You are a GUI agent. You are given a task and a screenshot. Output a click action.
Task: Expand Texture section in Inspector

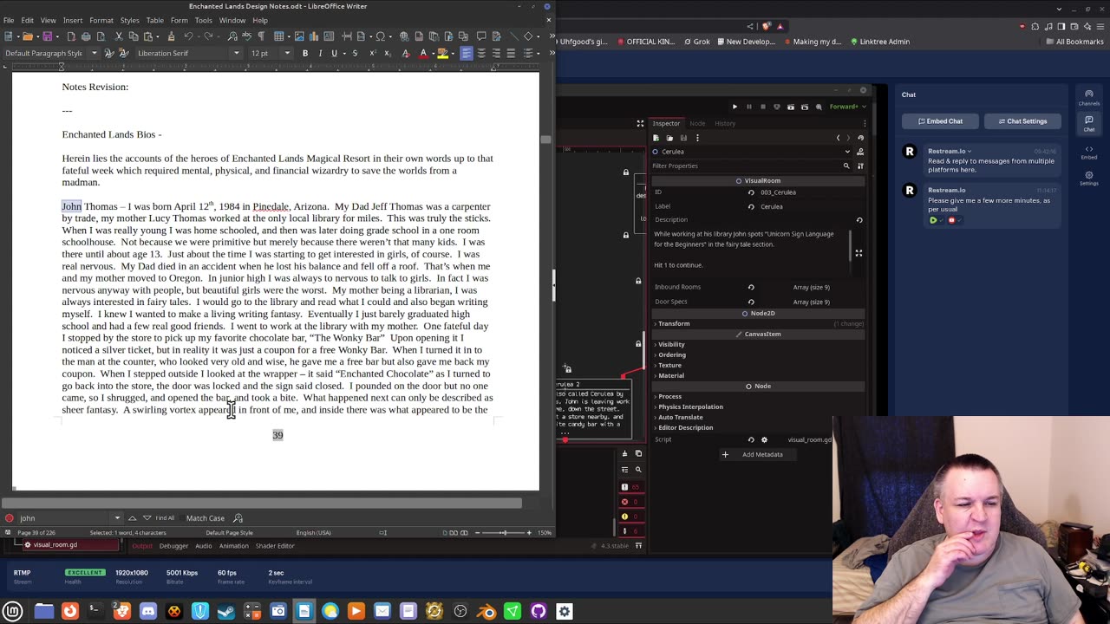click(669, 365)
